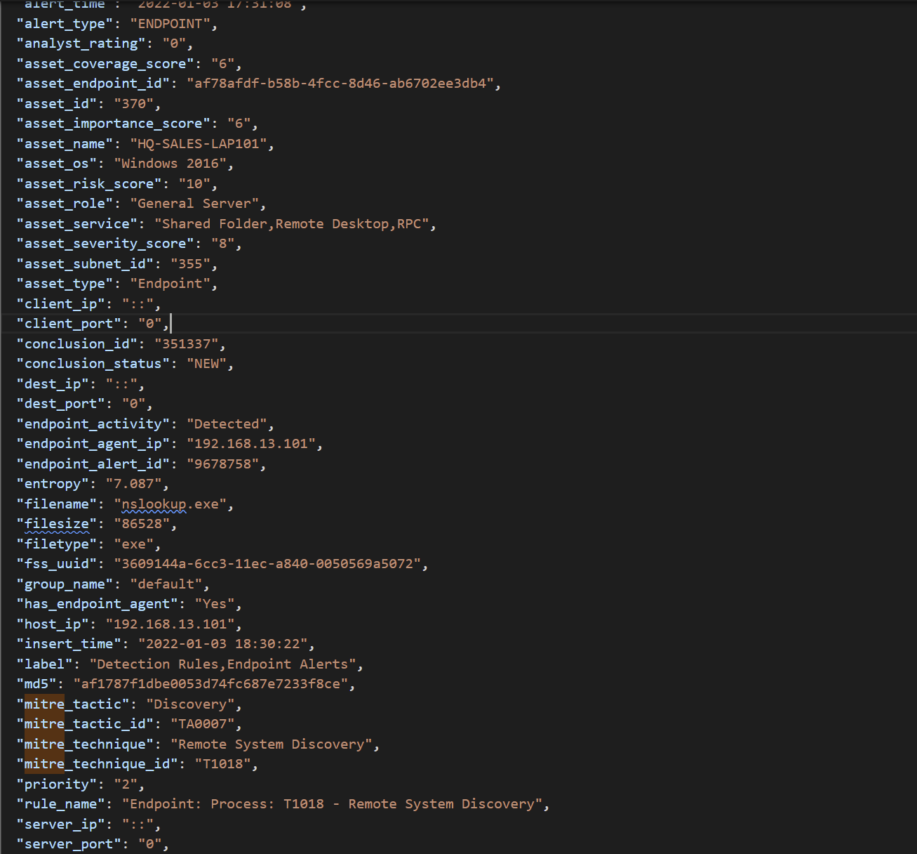The width and height of the screenshot is (917, 854).
Task: Click the "Detection Rules,Endpoint Alerts" label value
Action: (x=223, y=664)
